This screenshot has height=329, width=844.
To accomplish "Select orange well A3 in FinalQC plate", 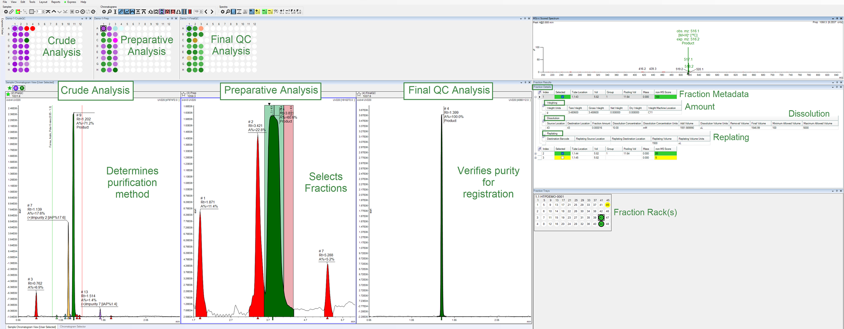I will point(201,29).
